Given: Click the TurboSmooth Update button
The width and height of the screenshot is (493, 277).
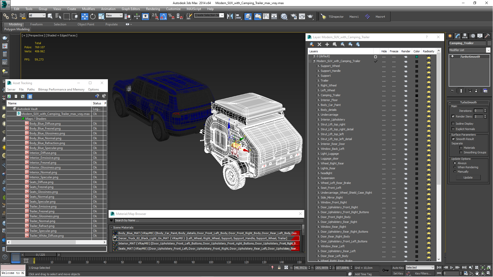Looking at the screenshot, I should point(468,177).
